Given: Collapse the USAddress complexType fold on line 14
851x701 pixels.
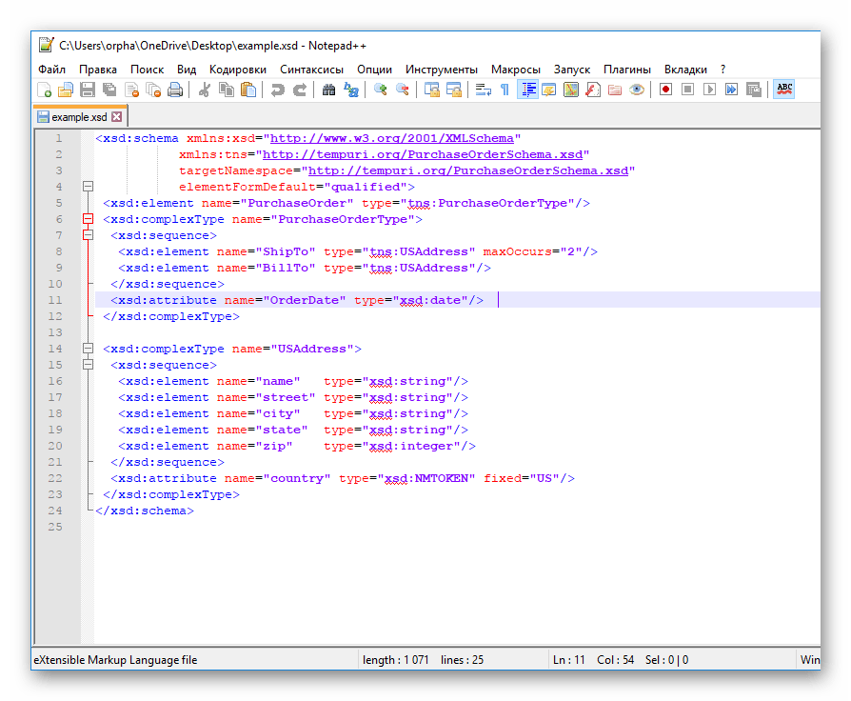Looking at the screenshot, I should (88, 349).
